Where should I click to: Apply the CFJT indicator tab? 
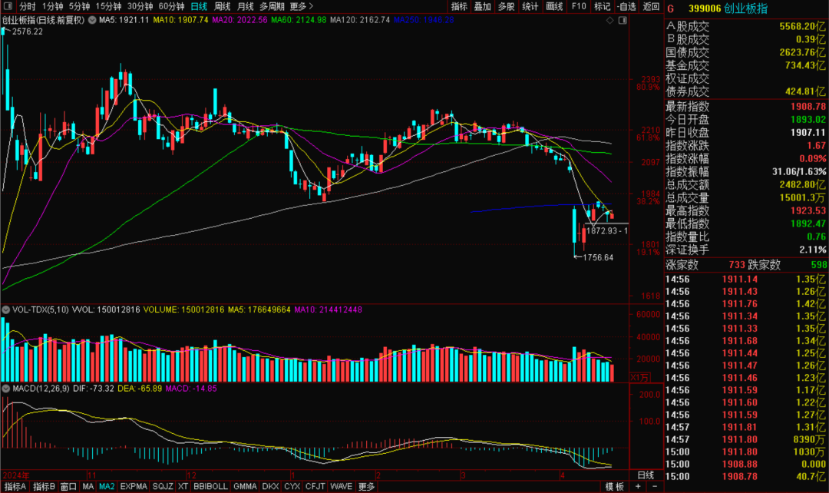click(315, 487)
